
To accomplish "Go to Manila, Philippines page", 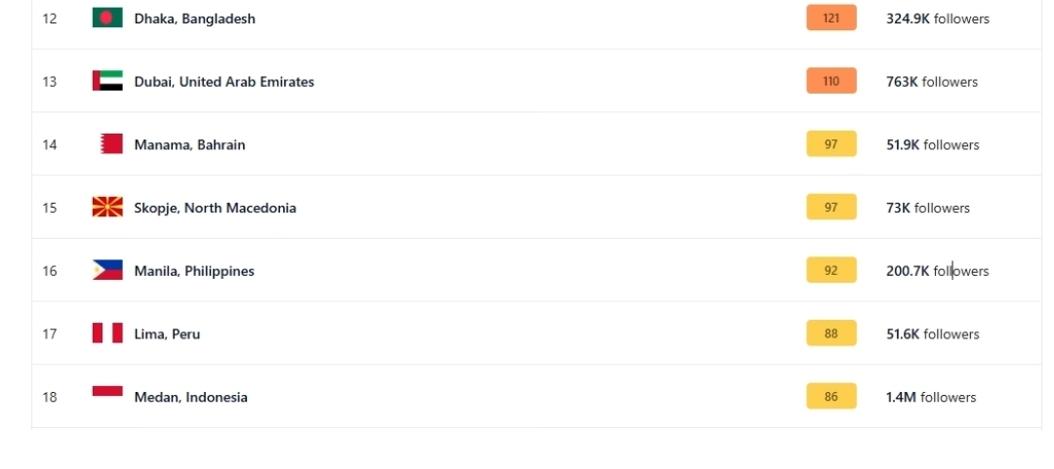I will click(x=194, y=271).
